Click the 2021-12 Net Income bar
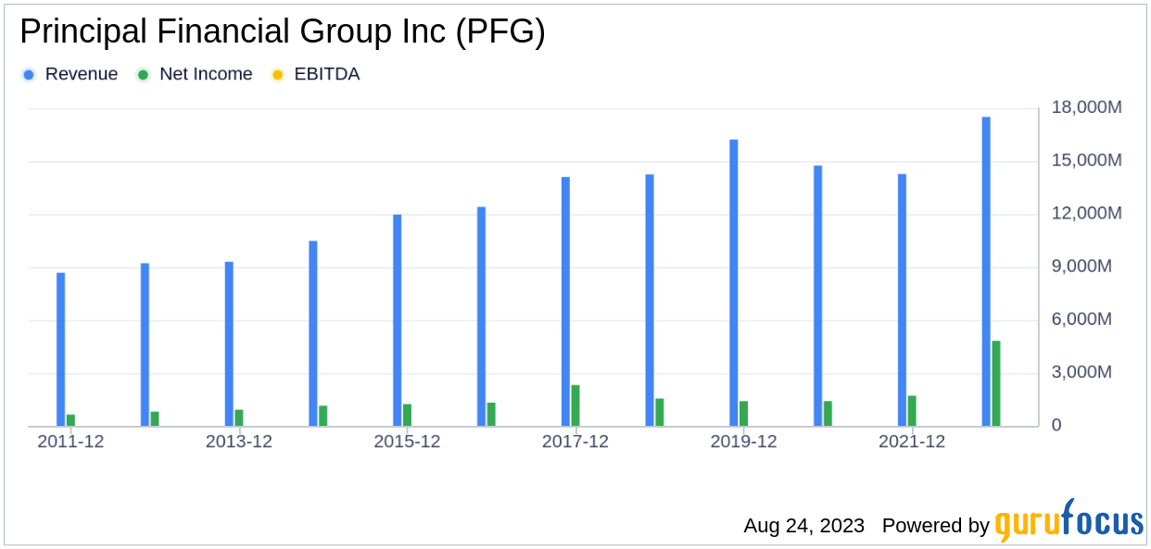The height and width of the screenshot is (549, 1151). [912, 411]
